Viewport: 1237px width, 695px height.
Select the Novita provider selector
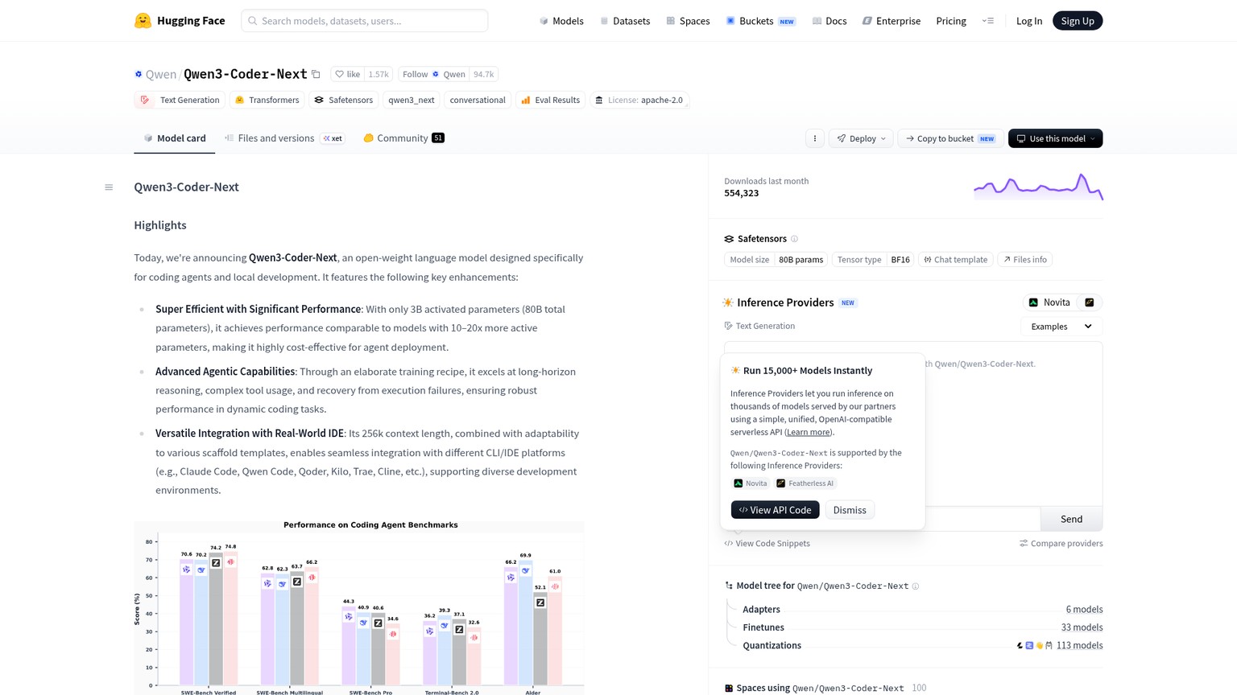click(x=1049, y=302)
